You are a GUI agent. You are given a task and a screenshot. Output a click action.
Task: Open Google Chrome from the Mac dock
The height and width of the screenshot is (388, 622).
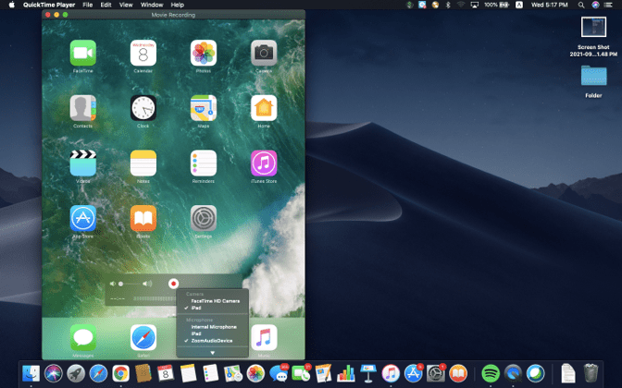click(x=120, y=373)
